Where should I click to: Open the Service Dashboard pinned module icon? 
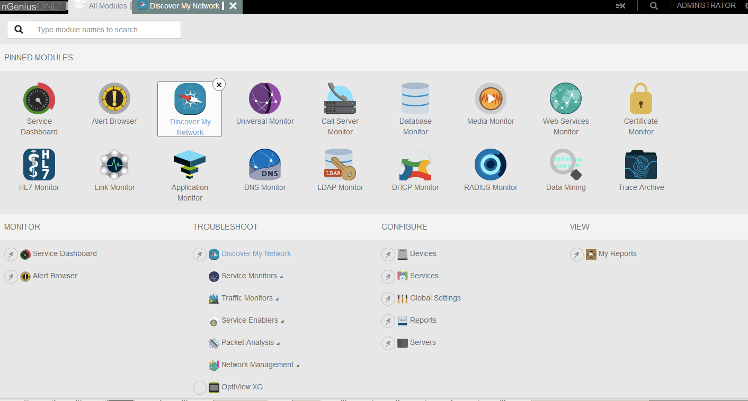point(39,99)
